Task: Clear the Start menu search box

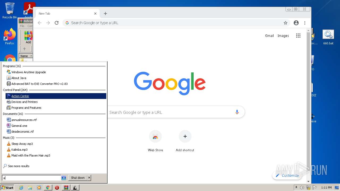Action: tap(64, 178)
